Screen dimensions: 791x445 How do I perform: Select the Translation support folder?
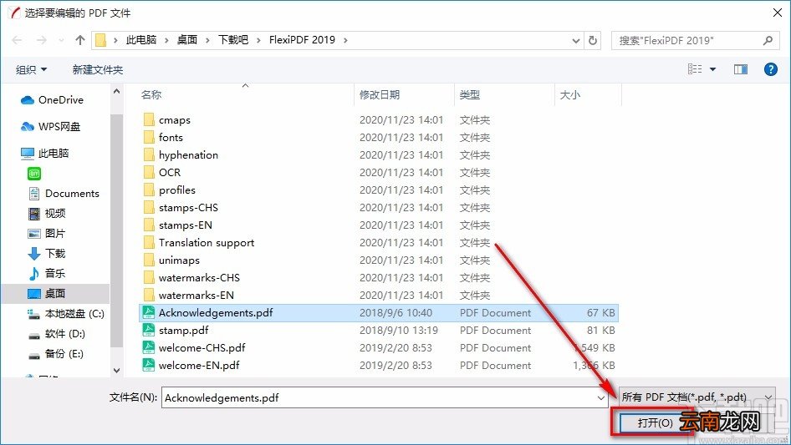click(199, 243)
